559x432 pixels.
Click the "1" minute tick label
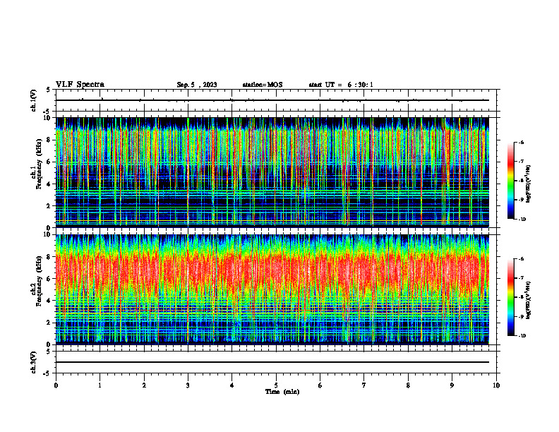pos(100,385)
